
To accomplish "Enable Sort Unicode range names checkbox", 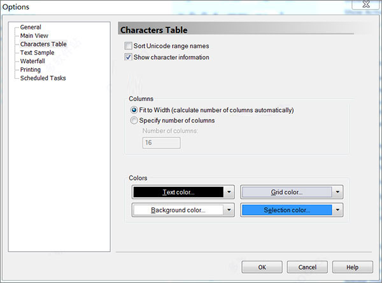I will [128, 46].
